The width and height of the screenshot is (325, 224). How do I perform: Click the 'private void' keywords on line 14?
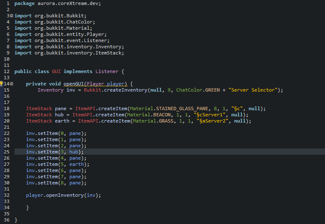click(43, 84)
